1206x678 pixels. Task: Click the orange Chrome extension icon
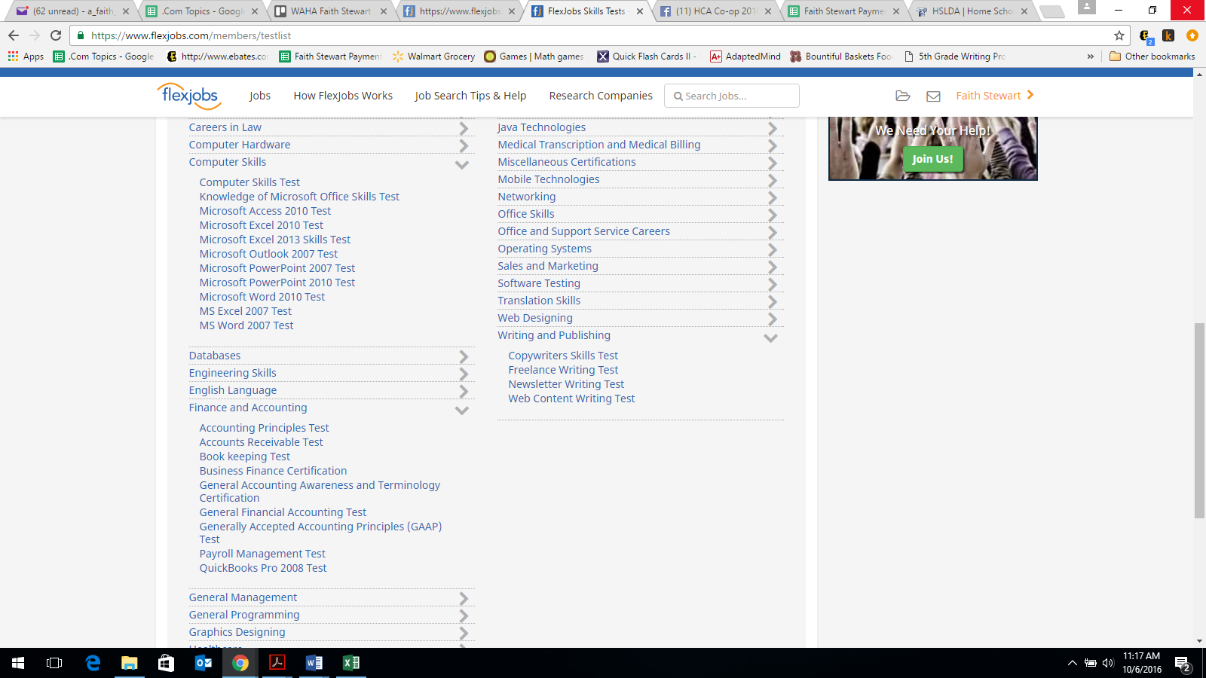pos(1192,35)
